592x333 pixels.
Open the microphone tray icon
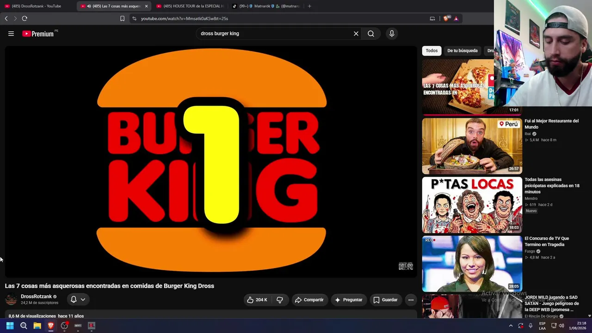tap(530, 326)
